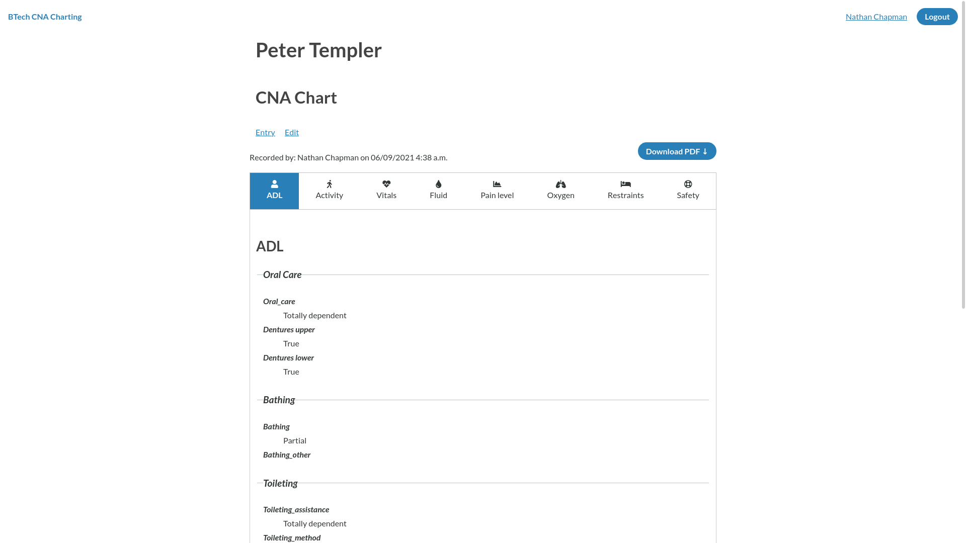Log out using the Logout button
The image size is (966, 543).
937,17
